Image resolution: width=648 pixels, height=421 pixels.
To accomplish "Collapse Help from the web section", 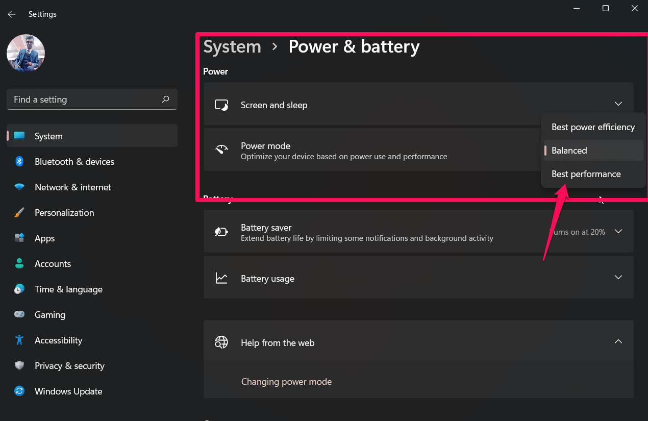I will tap(618, 341).
